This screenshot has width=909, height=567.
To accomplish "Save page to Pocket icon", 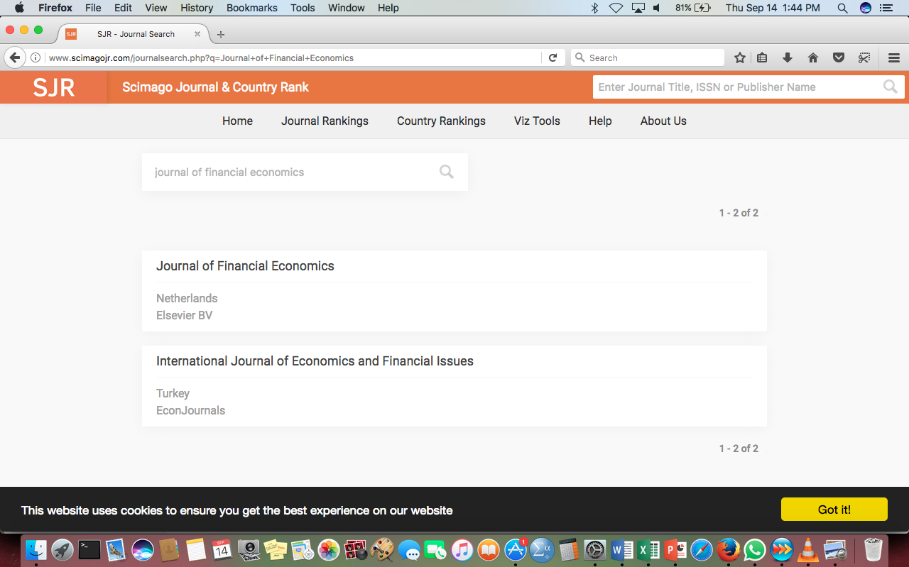I will pos(839,58).
